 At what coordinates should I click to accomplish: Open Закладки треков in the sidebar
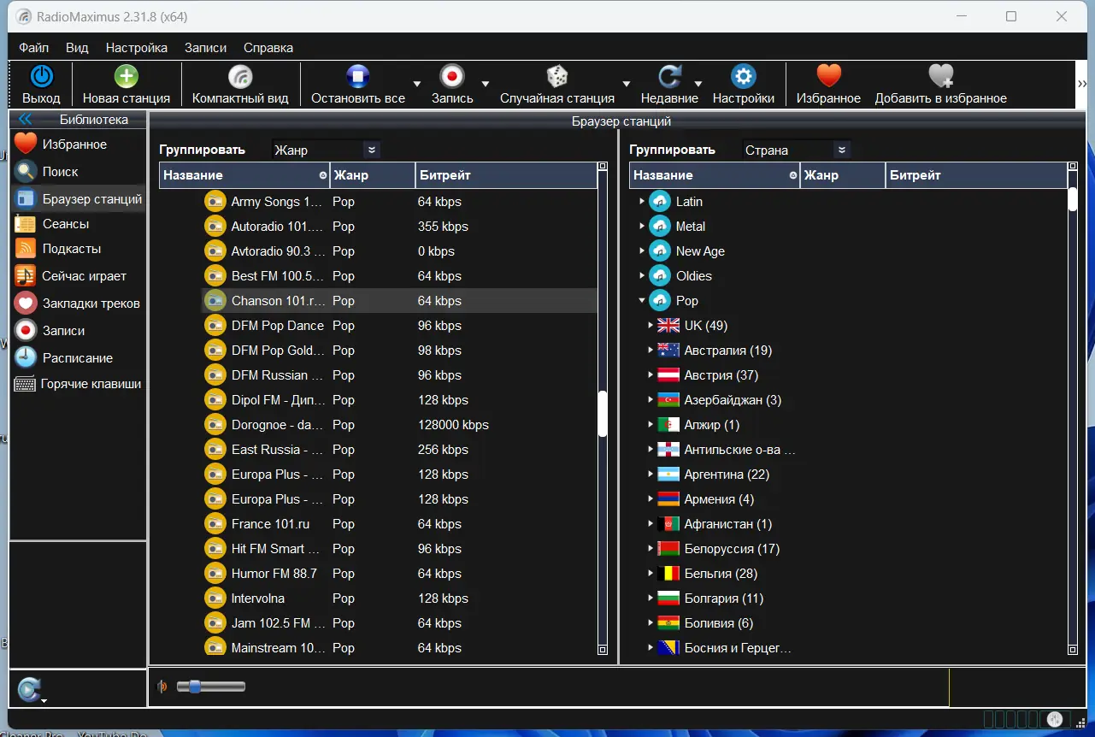click(x=78, y=304)
